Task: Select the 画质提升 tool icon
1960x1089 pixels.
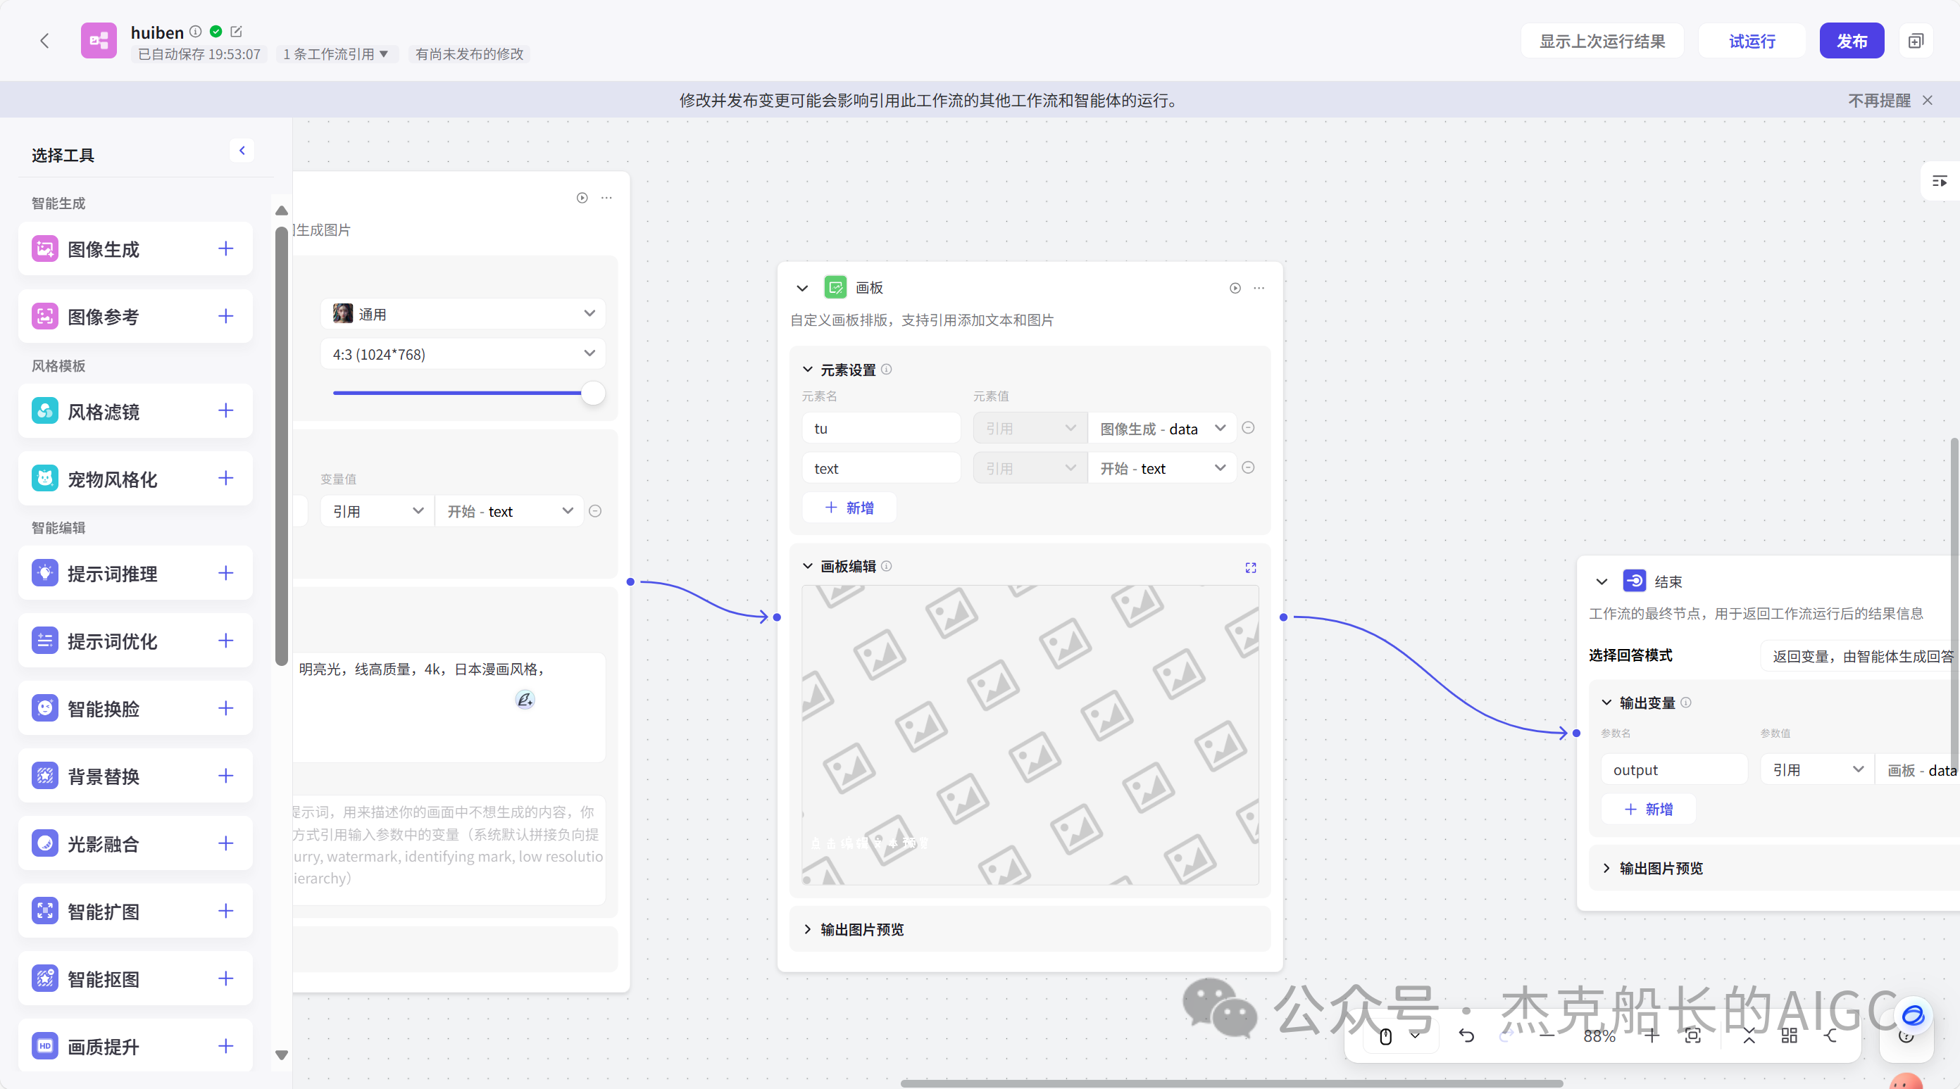Action: tap(44, 1045)
